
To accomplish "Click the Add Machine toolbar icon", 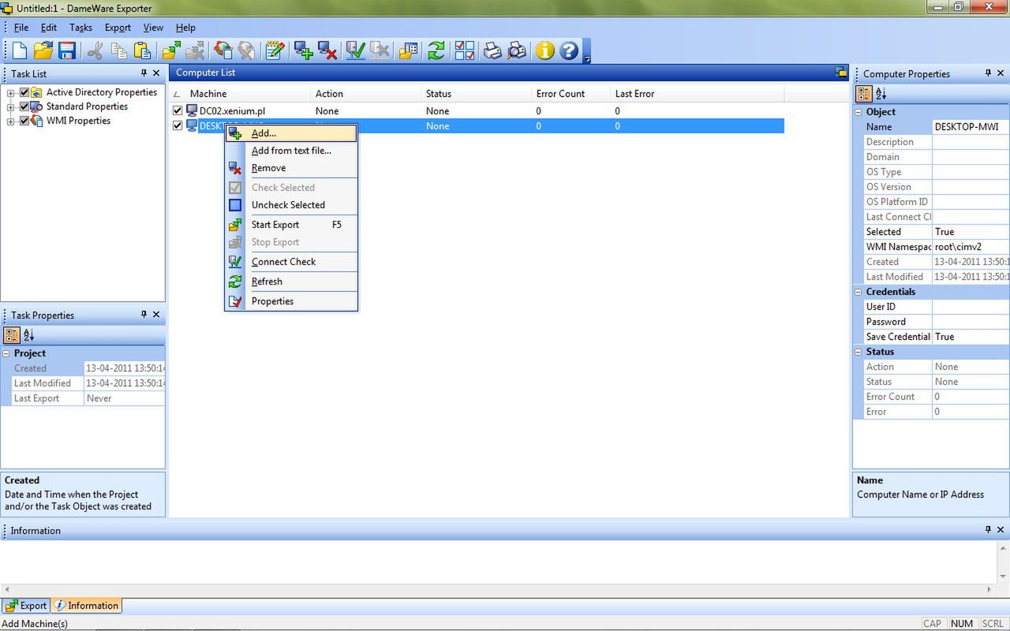I will 304,50.
